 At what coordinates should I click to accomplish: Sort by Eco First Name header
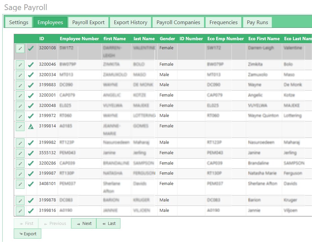[x=264, y=39]
